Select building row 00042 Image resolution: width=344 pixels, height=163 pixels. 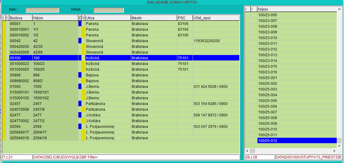click(121, 41)
